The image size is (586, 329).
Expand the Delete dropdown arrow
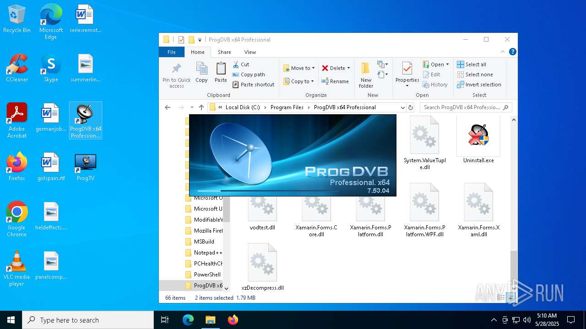point(348,68)
